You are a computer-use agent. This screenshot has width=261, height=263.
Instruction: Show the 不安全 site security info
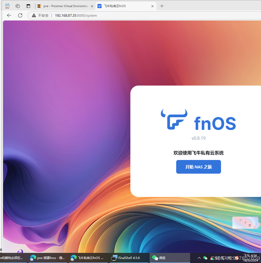(40, 15)
